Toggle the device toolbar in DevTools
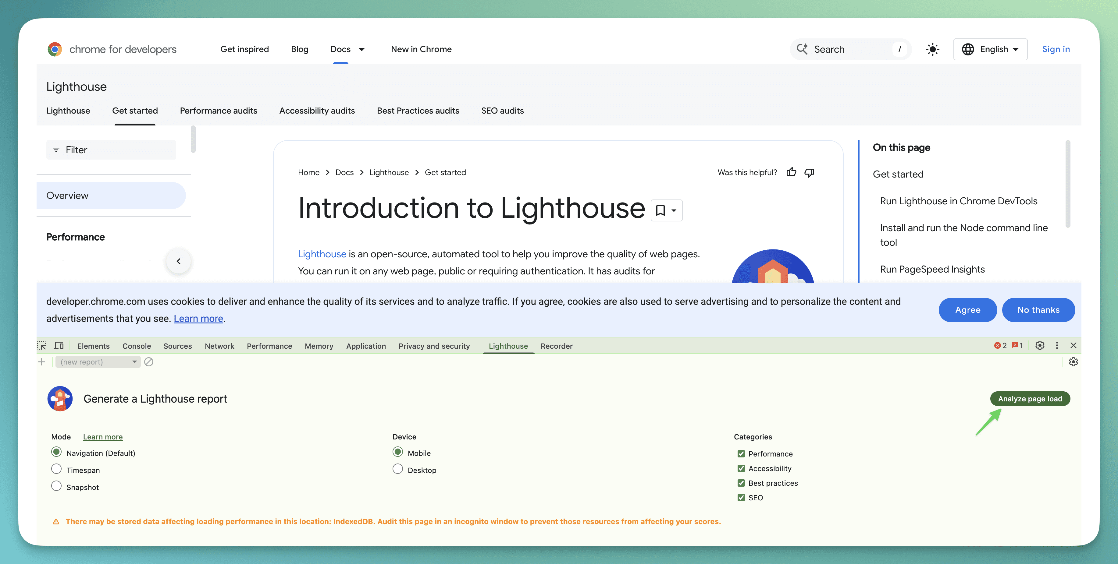This screenshot has width=1118, height=564. pyautogui.click(x=59, y=346)
